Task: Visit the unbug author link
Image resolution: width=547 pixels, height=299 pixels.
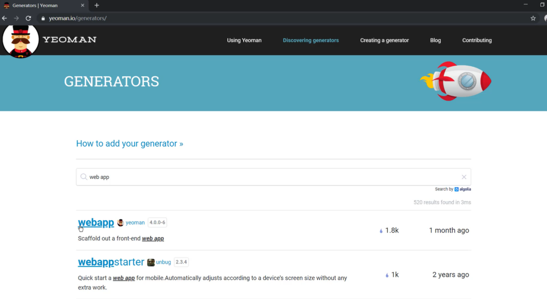Action: tap(163, 262)
